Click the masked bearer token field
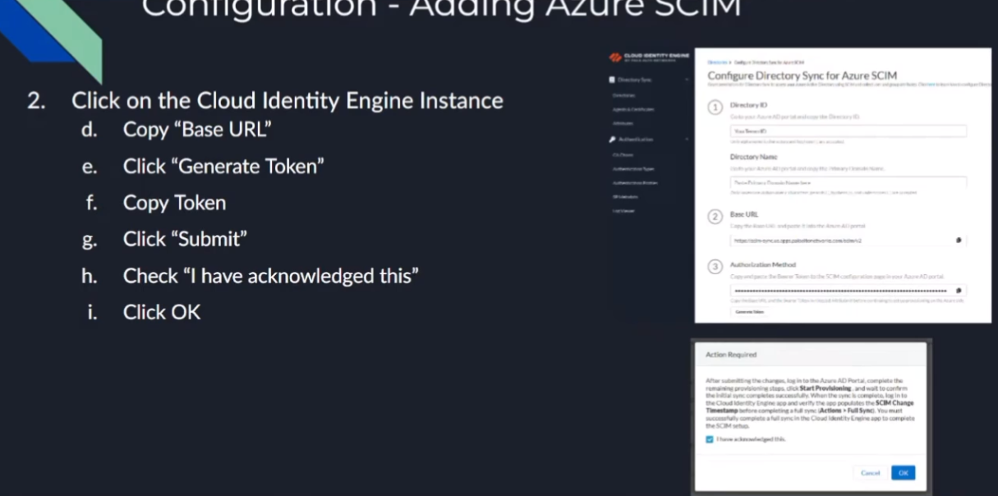The image size is (998, 496). [849, 291]
